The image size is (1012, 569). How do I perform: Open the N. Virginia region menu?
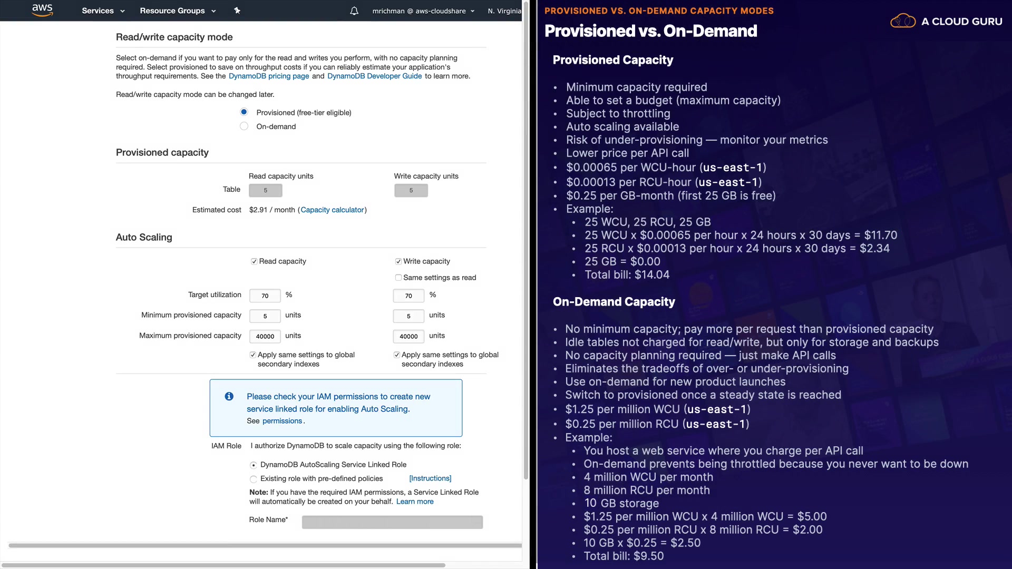(504, 11)
